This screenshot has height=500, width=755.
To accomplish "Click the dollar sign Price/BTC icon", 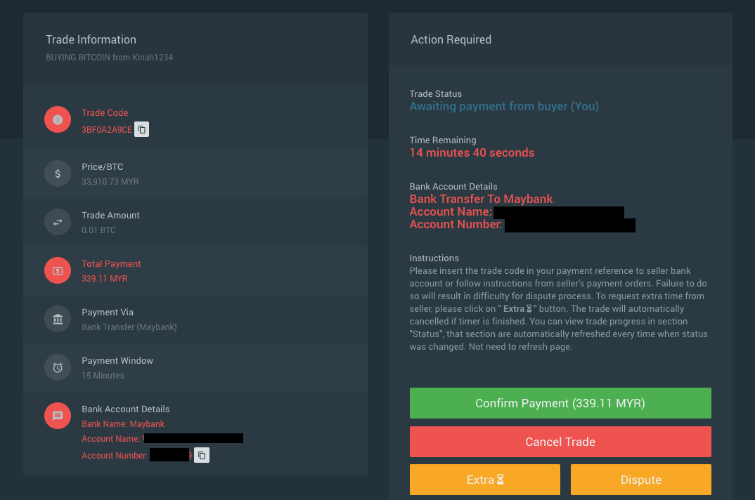I will pos(58,173).
